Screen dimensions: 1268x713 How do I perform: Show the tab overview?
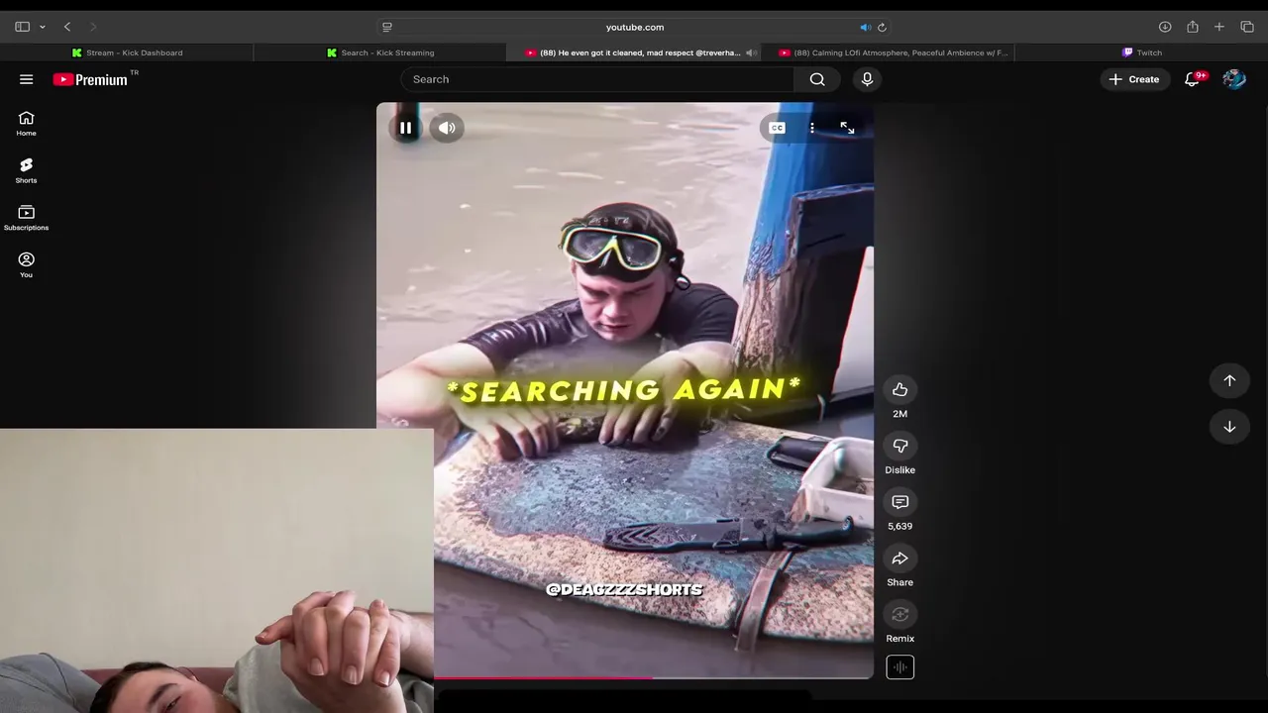pyautogui.click(x=1247, y=27)
